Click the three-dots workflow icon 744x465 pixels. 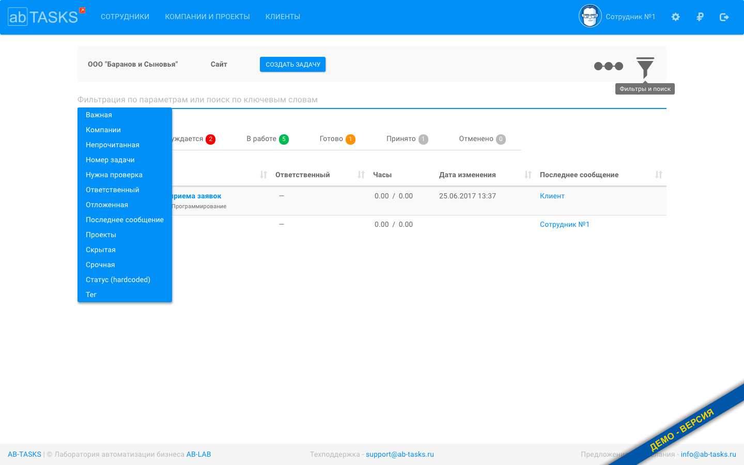pos(608,66)
